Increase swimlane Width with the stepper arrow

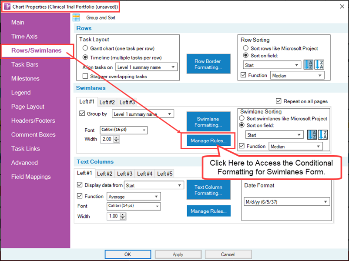tap(117, 138)
